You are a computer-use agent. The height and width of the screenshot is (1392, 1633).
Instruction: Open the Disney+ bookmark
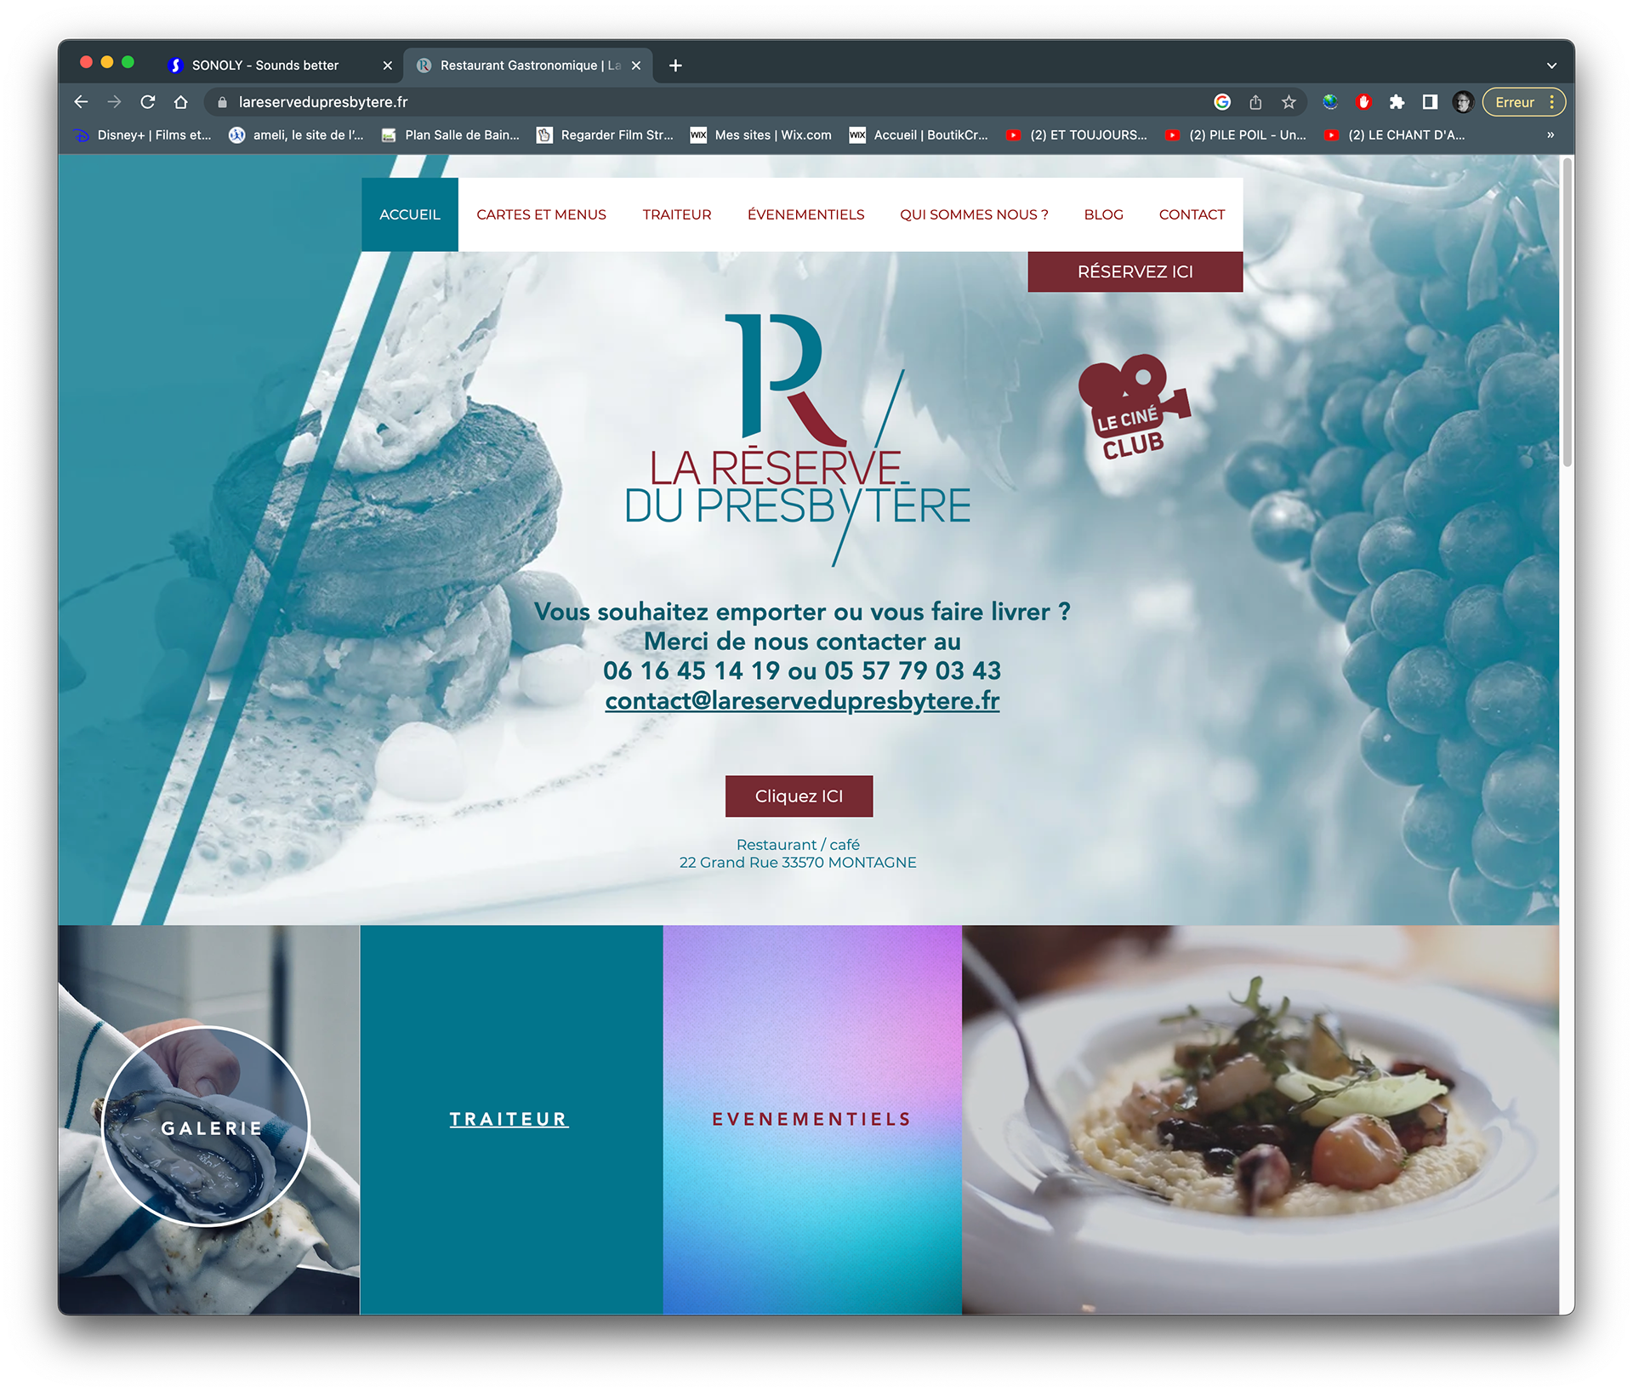[143, 135]
